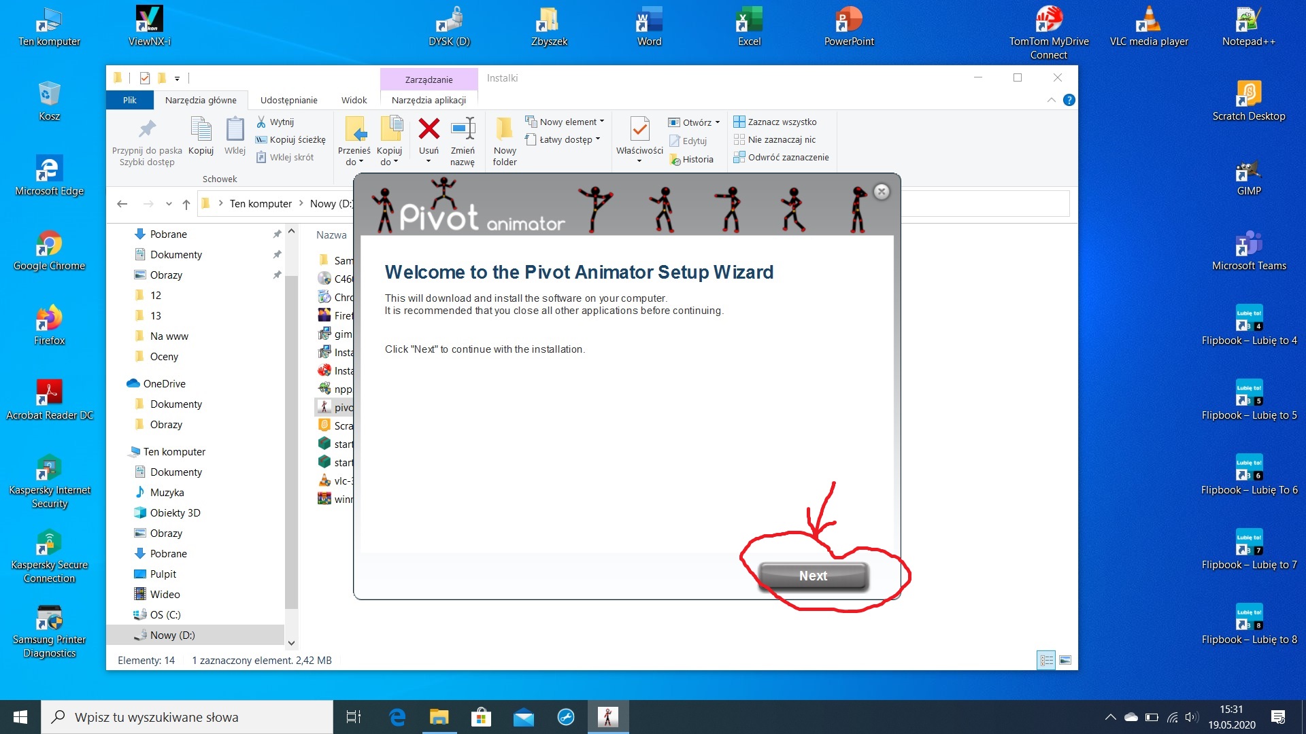Screen dimensions: 1306x734
Task: Open the Otwórz dropdown
Action: tap(694, 122)
